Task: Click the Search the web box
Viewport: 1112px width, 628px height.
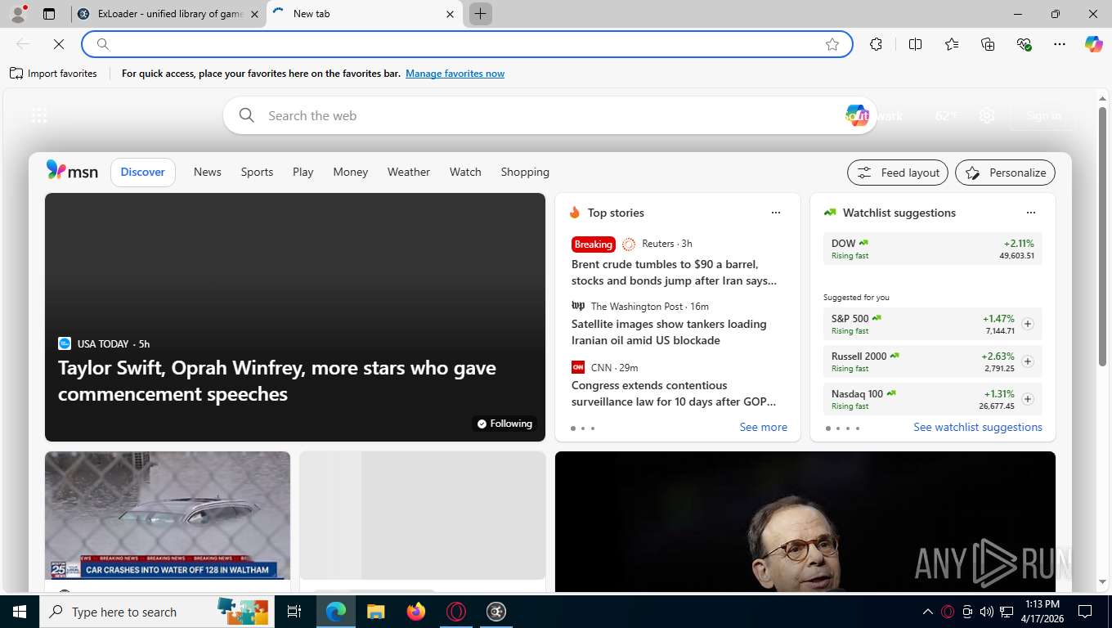Action: (549, 115)
